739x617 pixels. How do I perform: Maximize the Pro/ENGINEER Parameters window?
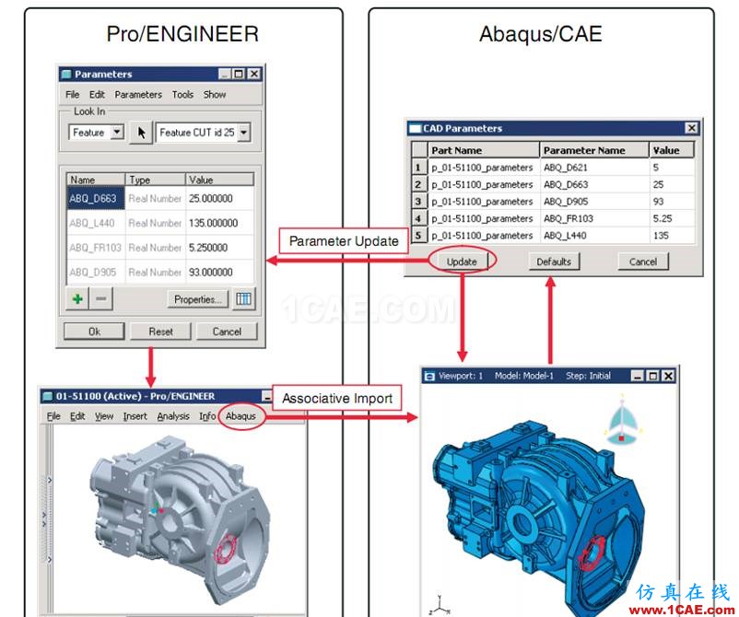[x=239, y=74]
